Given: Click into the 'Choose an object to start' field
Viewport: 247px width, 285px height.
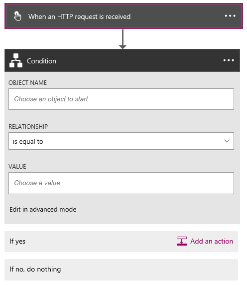Looking at the screenshot, I should (121, 99).
